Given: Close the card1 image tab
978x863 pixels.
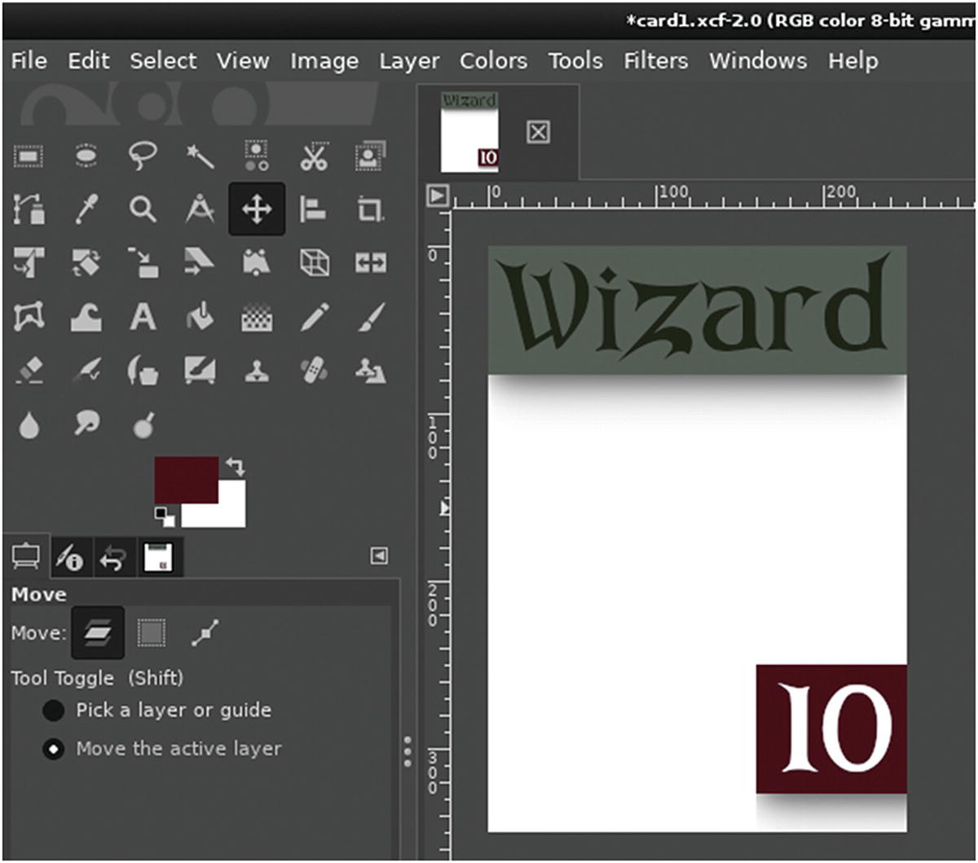Looking at the screenshot, I should (538, 132).
